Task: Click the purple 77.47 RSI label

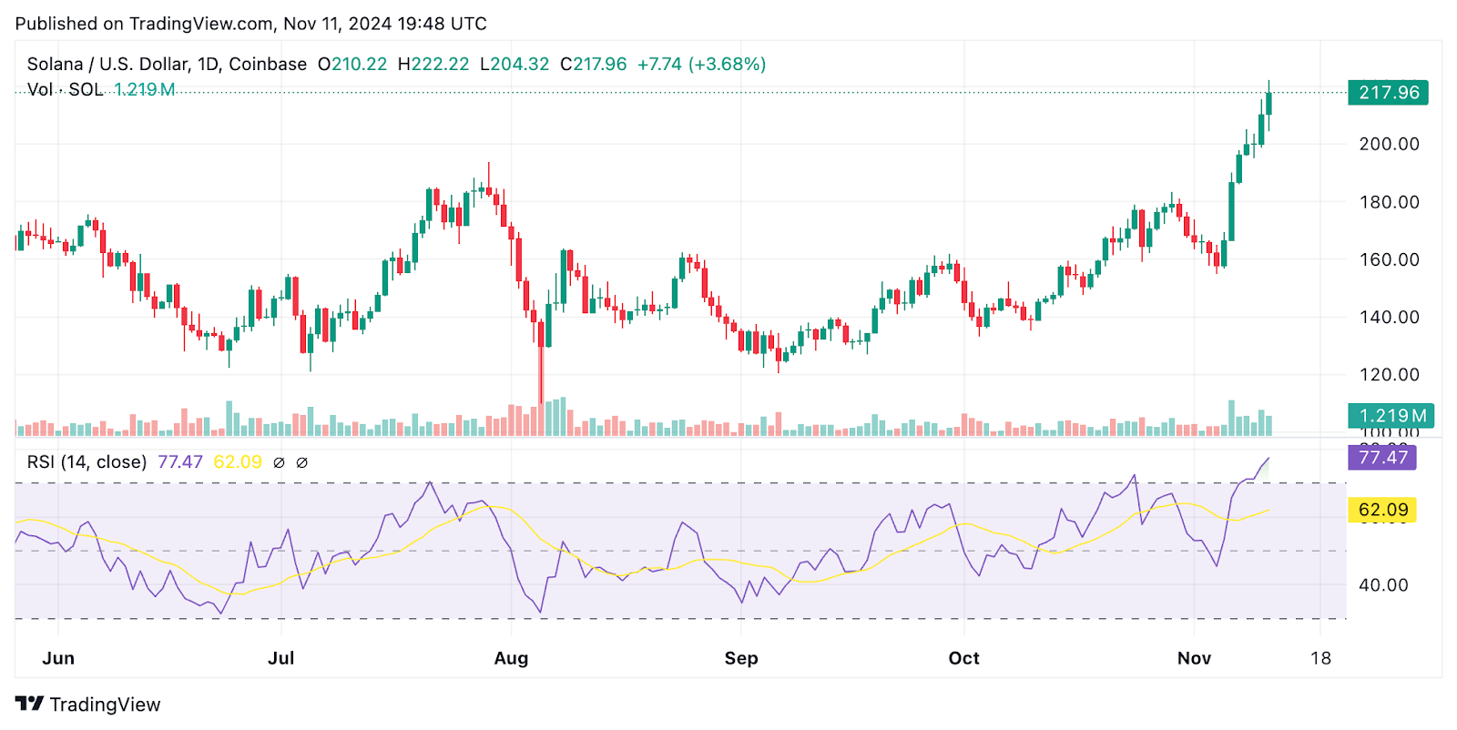Action: click(x=1381, y=457)
